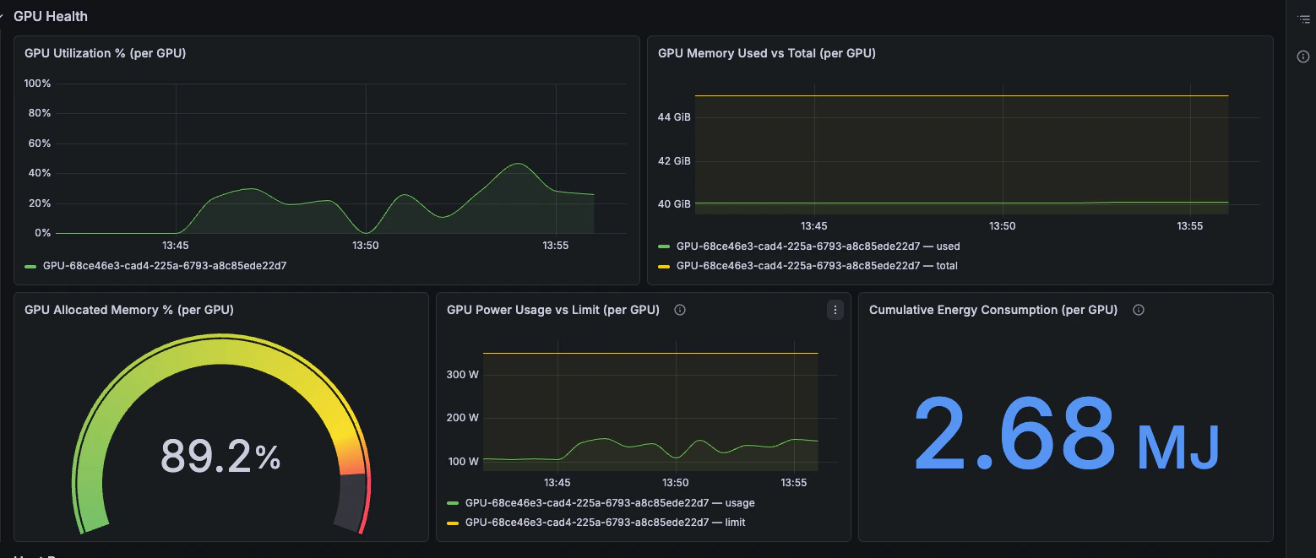
Task: Open the GPU Utilization % panel title menu
Action: (105, 52)
